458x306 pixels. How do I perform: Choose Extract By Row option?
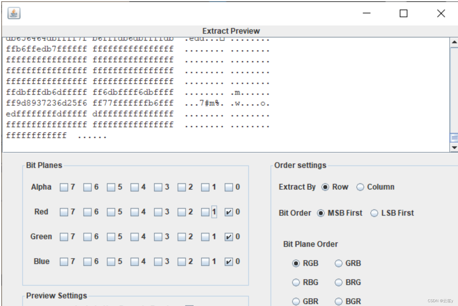pos(325,187)
